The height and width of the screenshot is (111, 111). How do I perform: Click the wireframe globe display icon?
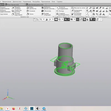59,19
